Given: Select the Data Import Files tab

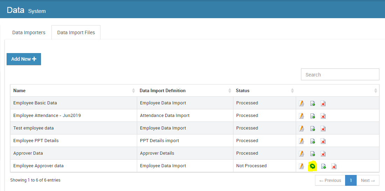Looking at the screenshot, I should [x=76, y=32].
